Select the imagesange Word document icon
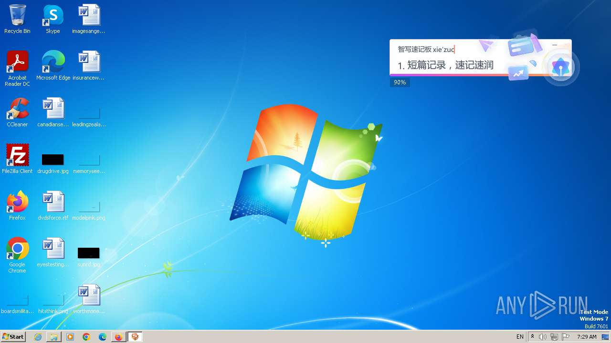 pos(89,19)
